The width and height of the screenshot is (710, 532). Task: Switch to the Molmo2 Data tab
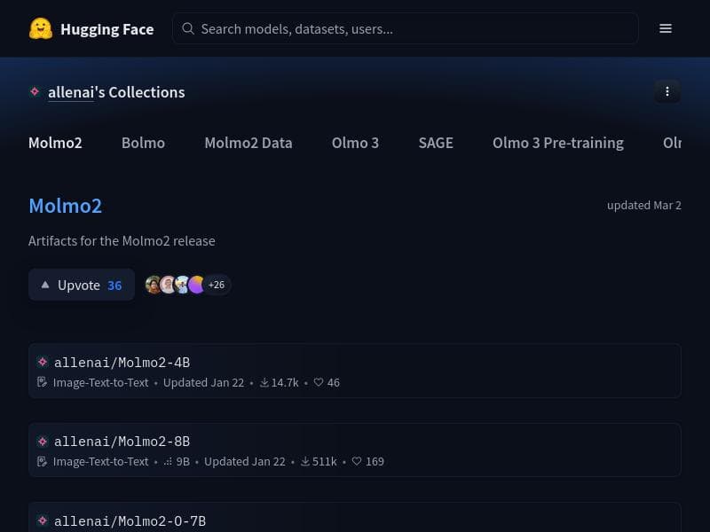248,143
